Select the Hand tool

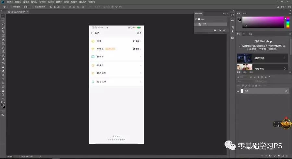(3, 91)
